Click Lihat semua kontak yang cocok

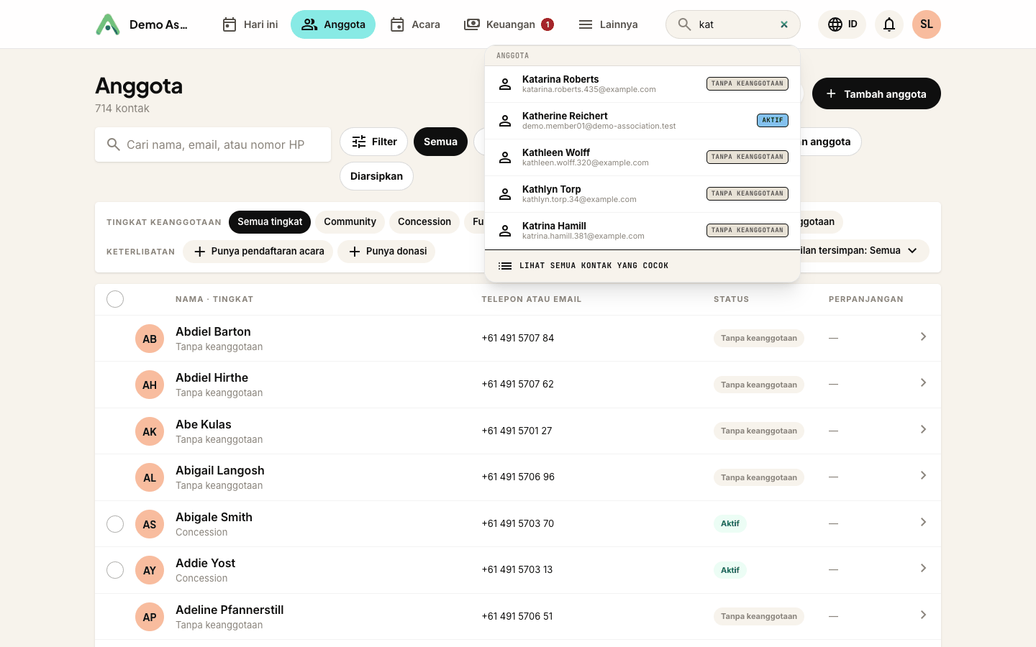click(x=642, y=266)
